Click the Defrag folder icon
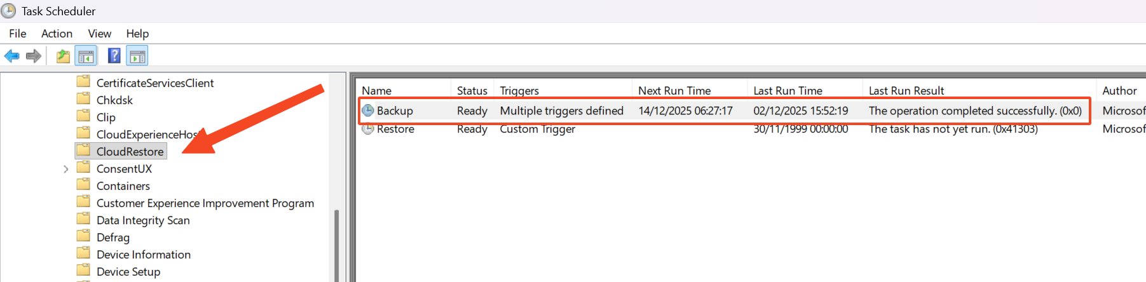The image size is (1146, 282). (83, 236)
